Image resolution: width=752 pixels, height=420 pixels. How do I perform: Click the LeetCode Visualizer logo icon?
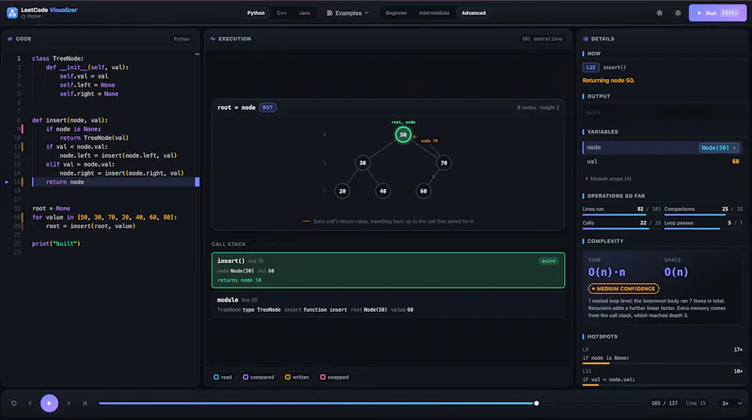12,13
